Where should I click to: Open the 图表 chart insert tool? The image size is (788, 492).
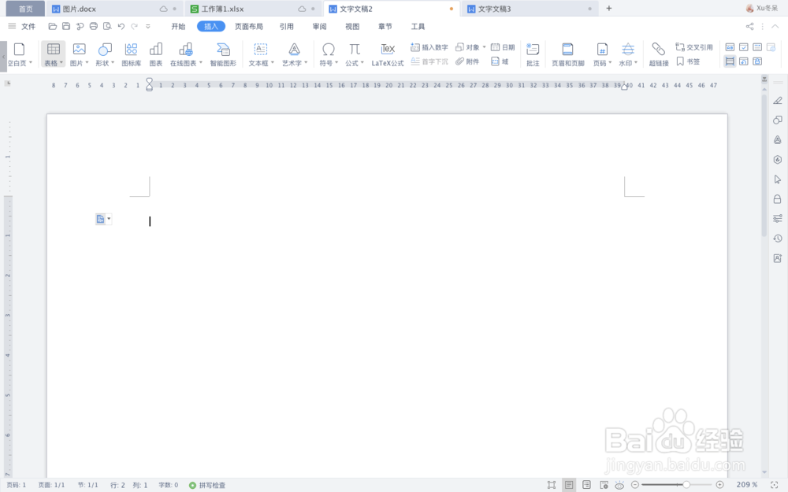pos(156,51)
